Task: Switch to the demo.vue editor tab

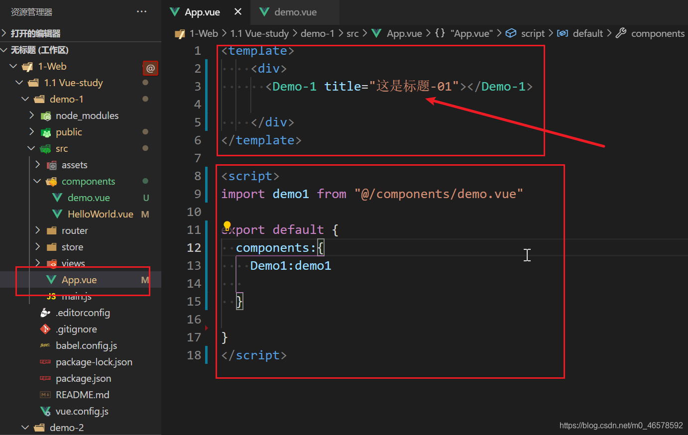Action: coord(295,12)
